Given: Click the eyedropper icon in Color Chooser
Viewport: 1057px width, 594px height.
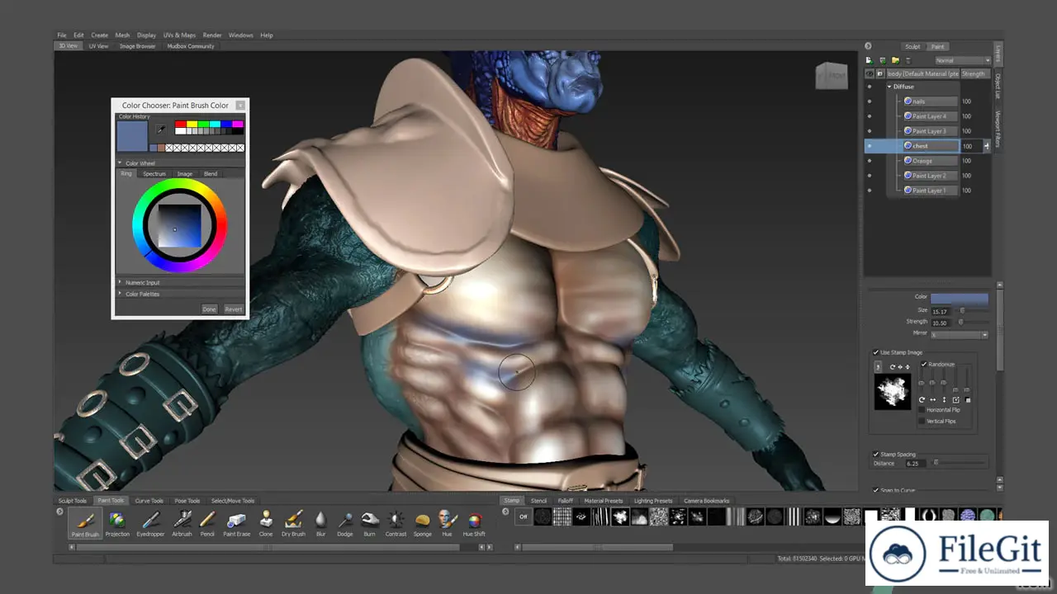Looking at the screenshot, I should pyautogui.click(x=161, y=130).
